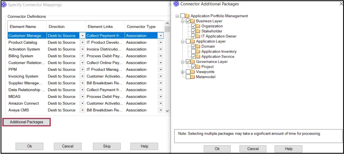Click the Domain folder icon
The image size is (344, 154).
198,46
